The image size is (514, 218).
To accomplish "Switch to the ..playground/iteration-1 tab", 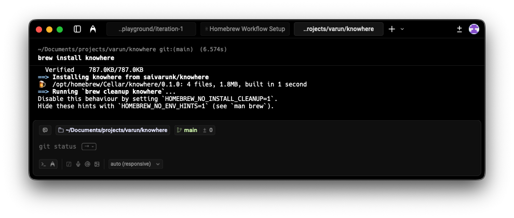I will tap(151, 29).
